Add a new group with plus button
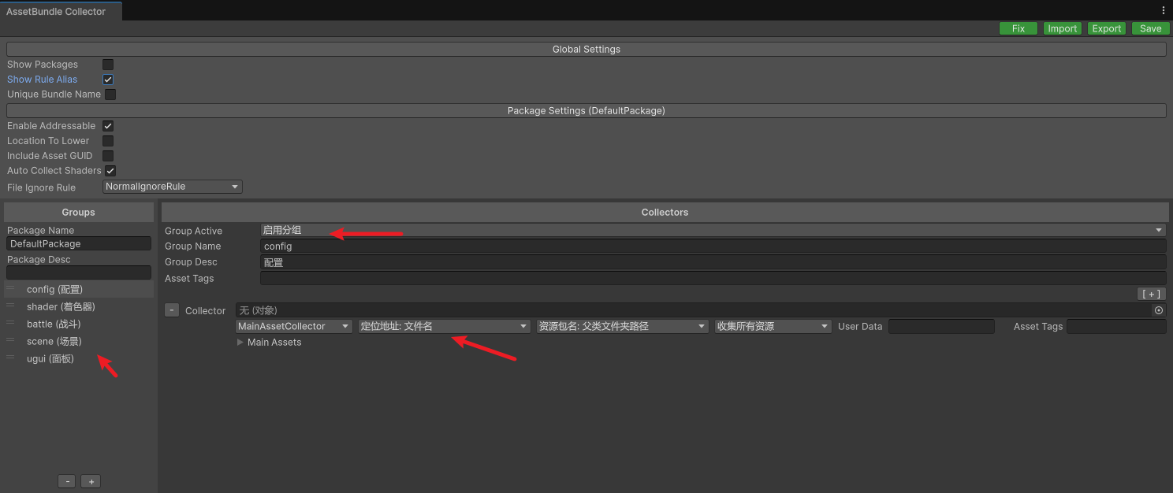 click(x=91, y=481)
